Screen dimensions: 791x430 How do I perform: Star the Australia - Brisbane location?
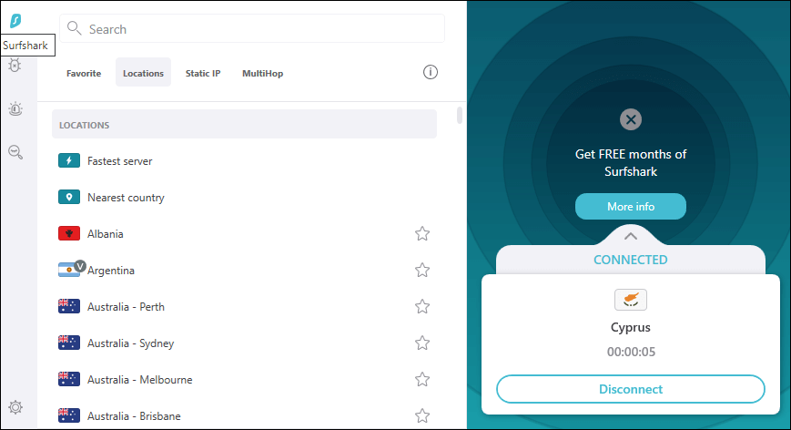(422, 415)
